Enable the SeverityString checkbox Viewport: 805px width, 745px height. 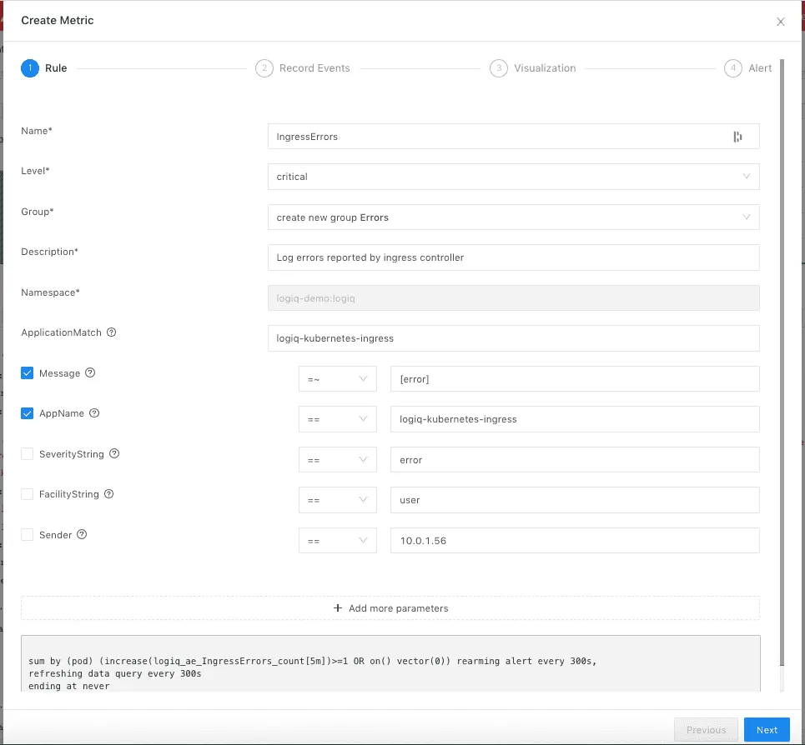point(28,453)
